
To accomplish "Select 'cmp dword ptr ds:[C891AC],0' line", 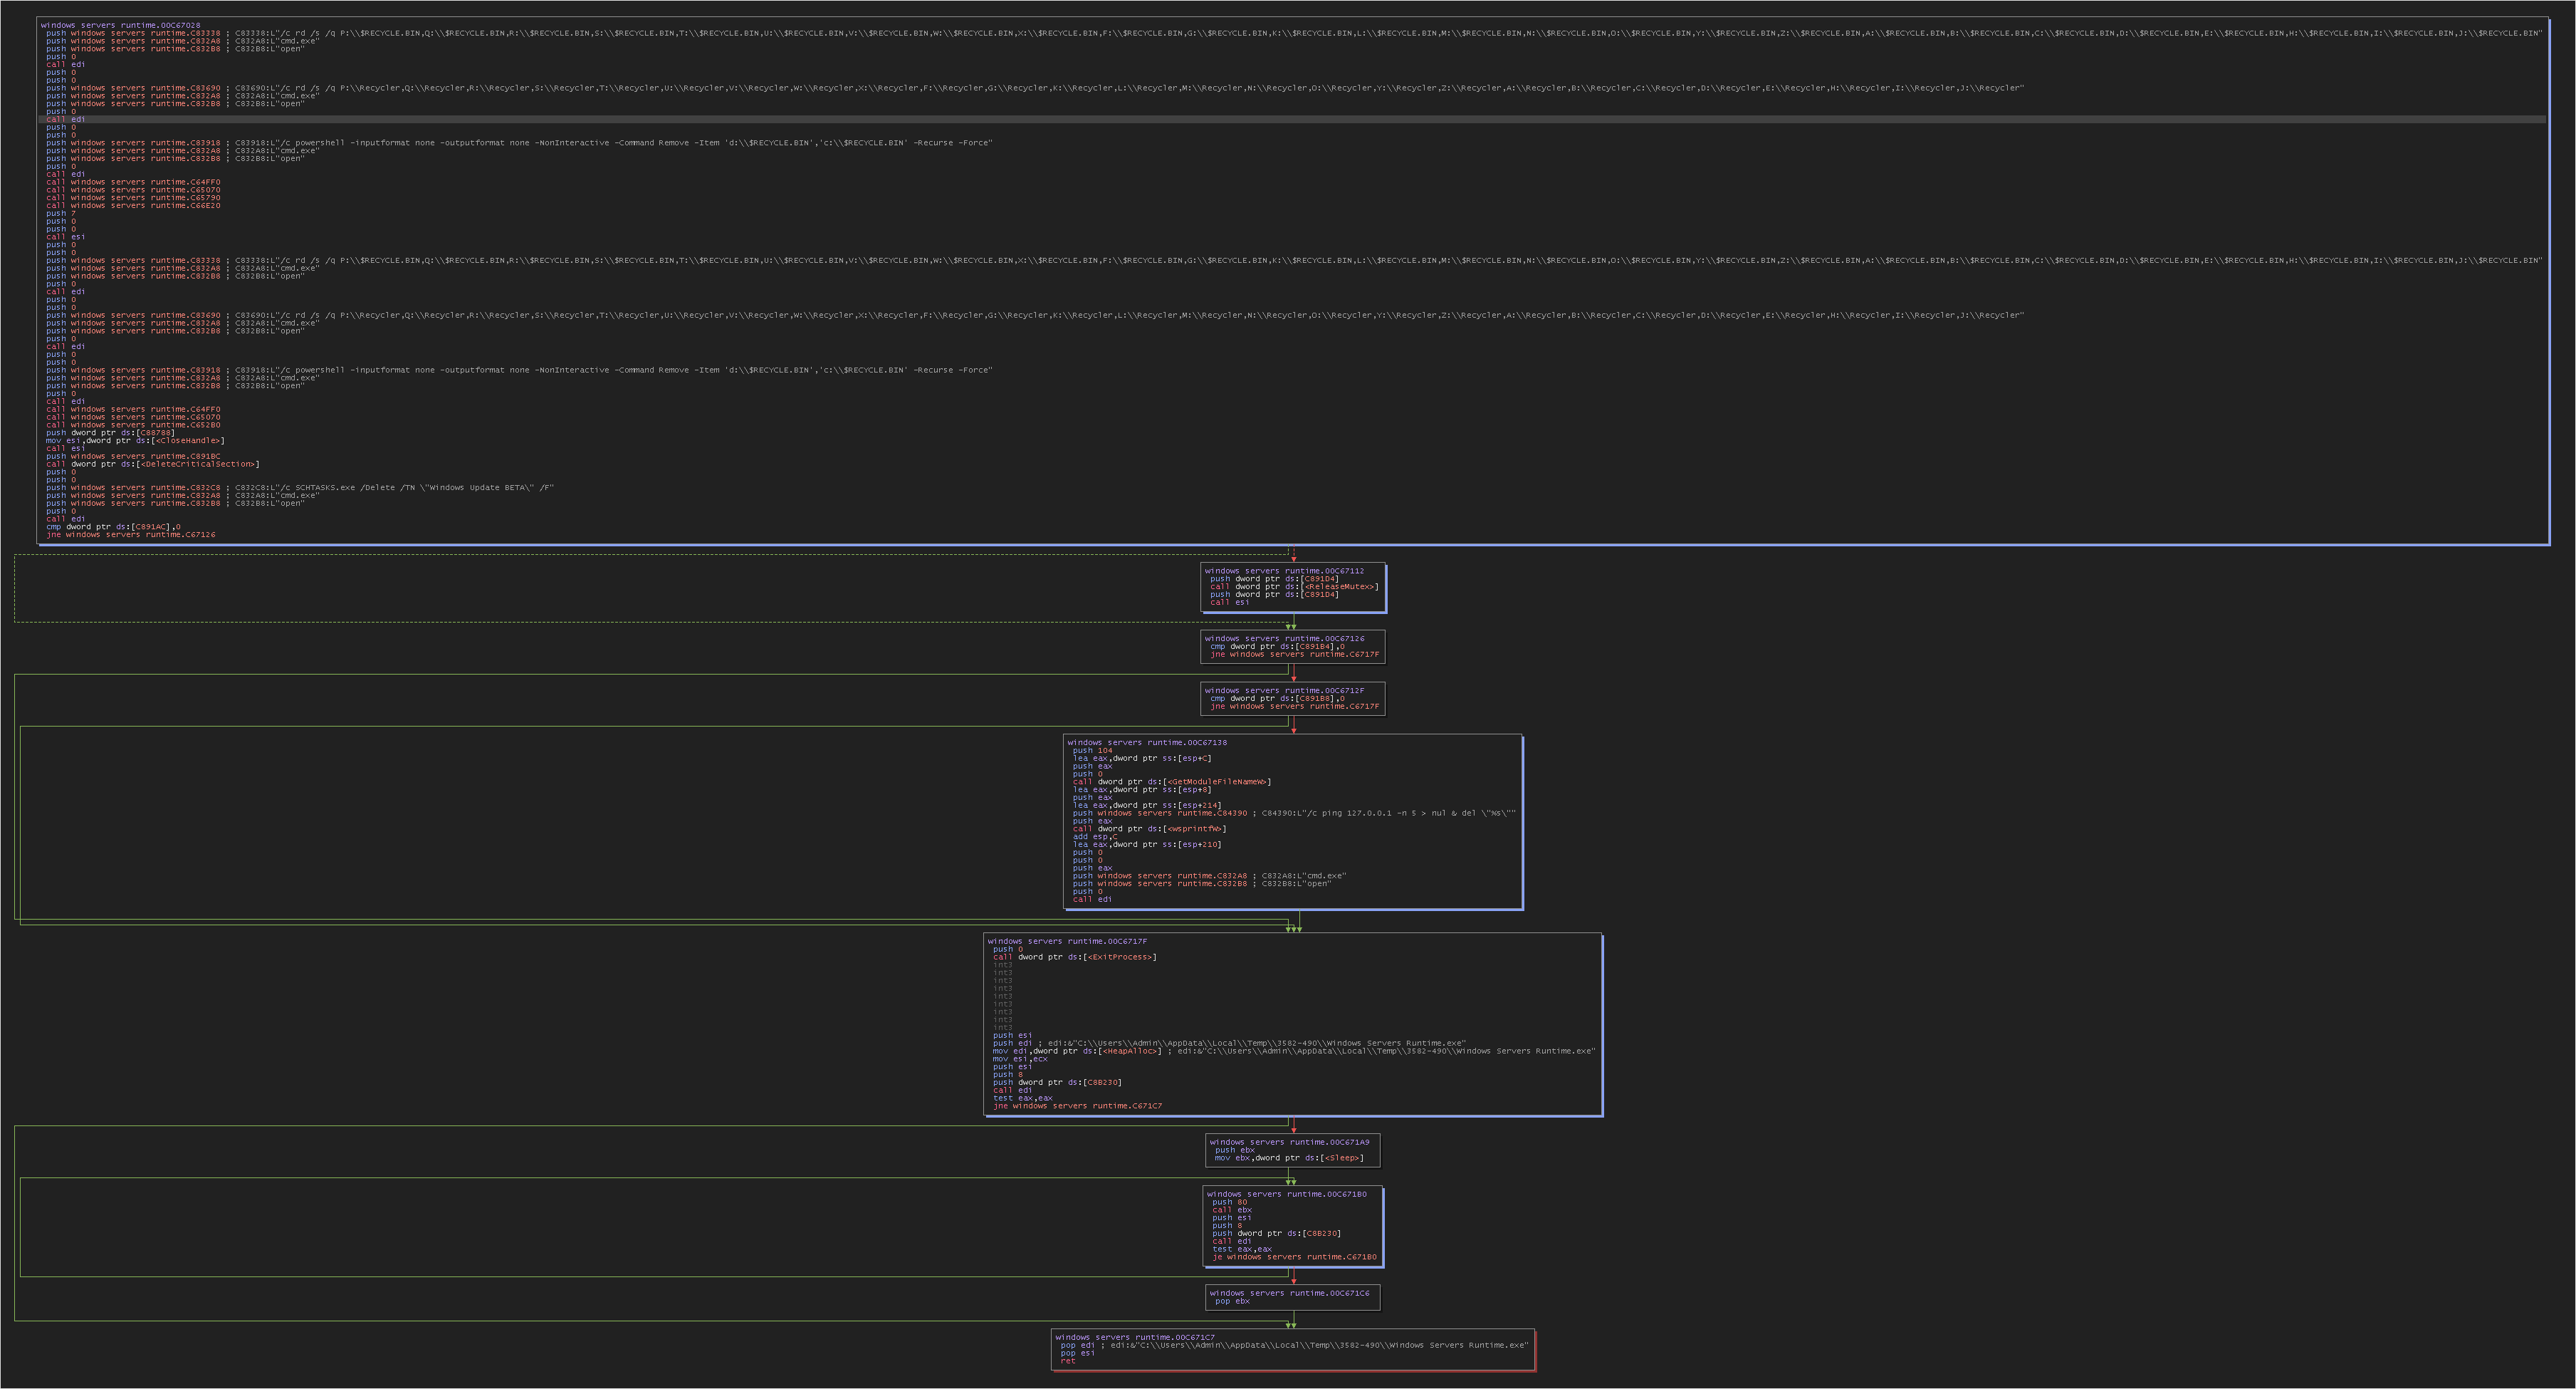I will tap(113, 526).
